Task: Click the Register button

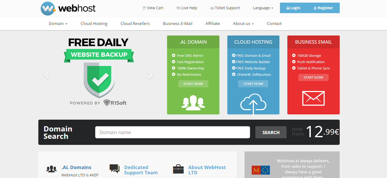Action: pos(323,8)
